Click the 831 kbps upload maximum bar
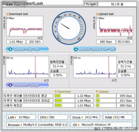This screenshot has width=139, height=132. pyautogui.click(x=106, y=101)
